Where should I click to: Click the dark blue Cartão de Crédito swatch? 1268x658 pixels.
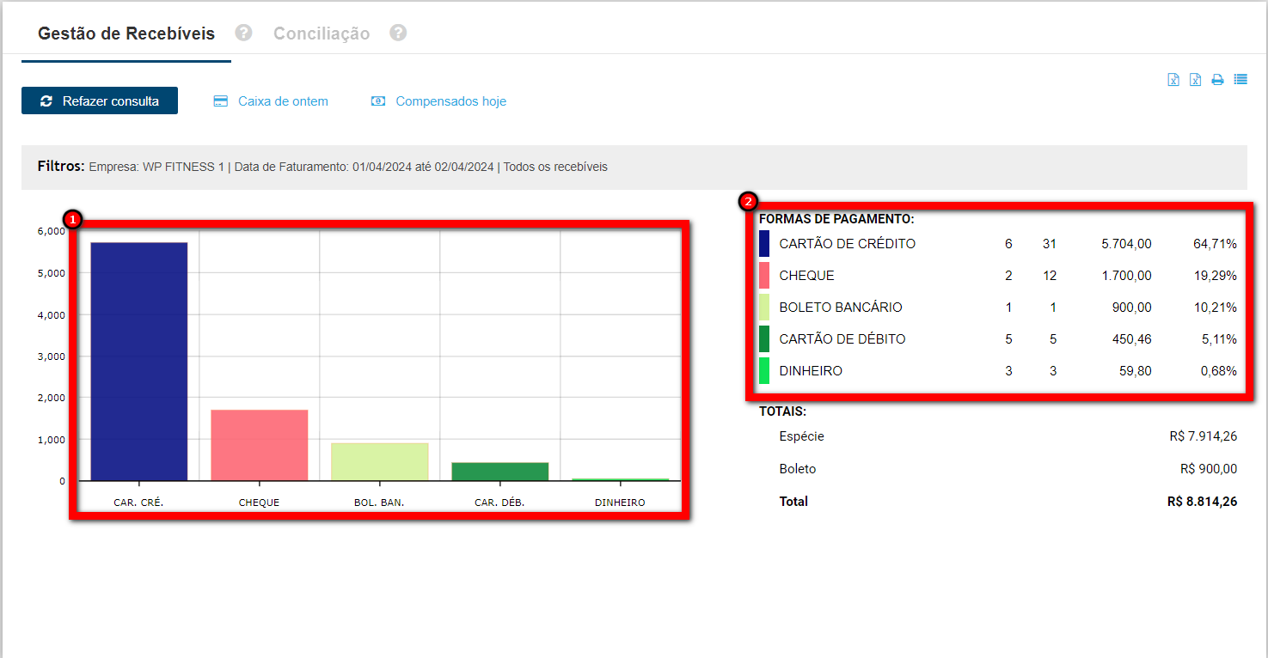tap(764, 244)
